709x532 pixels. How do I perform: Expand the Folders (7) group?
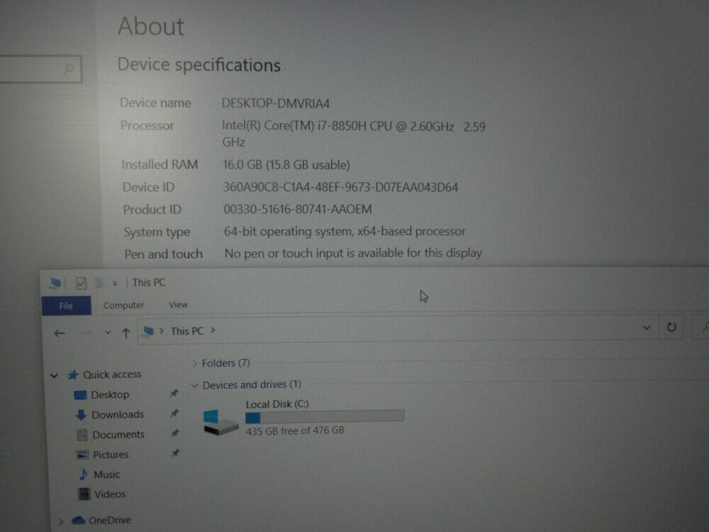195,363
